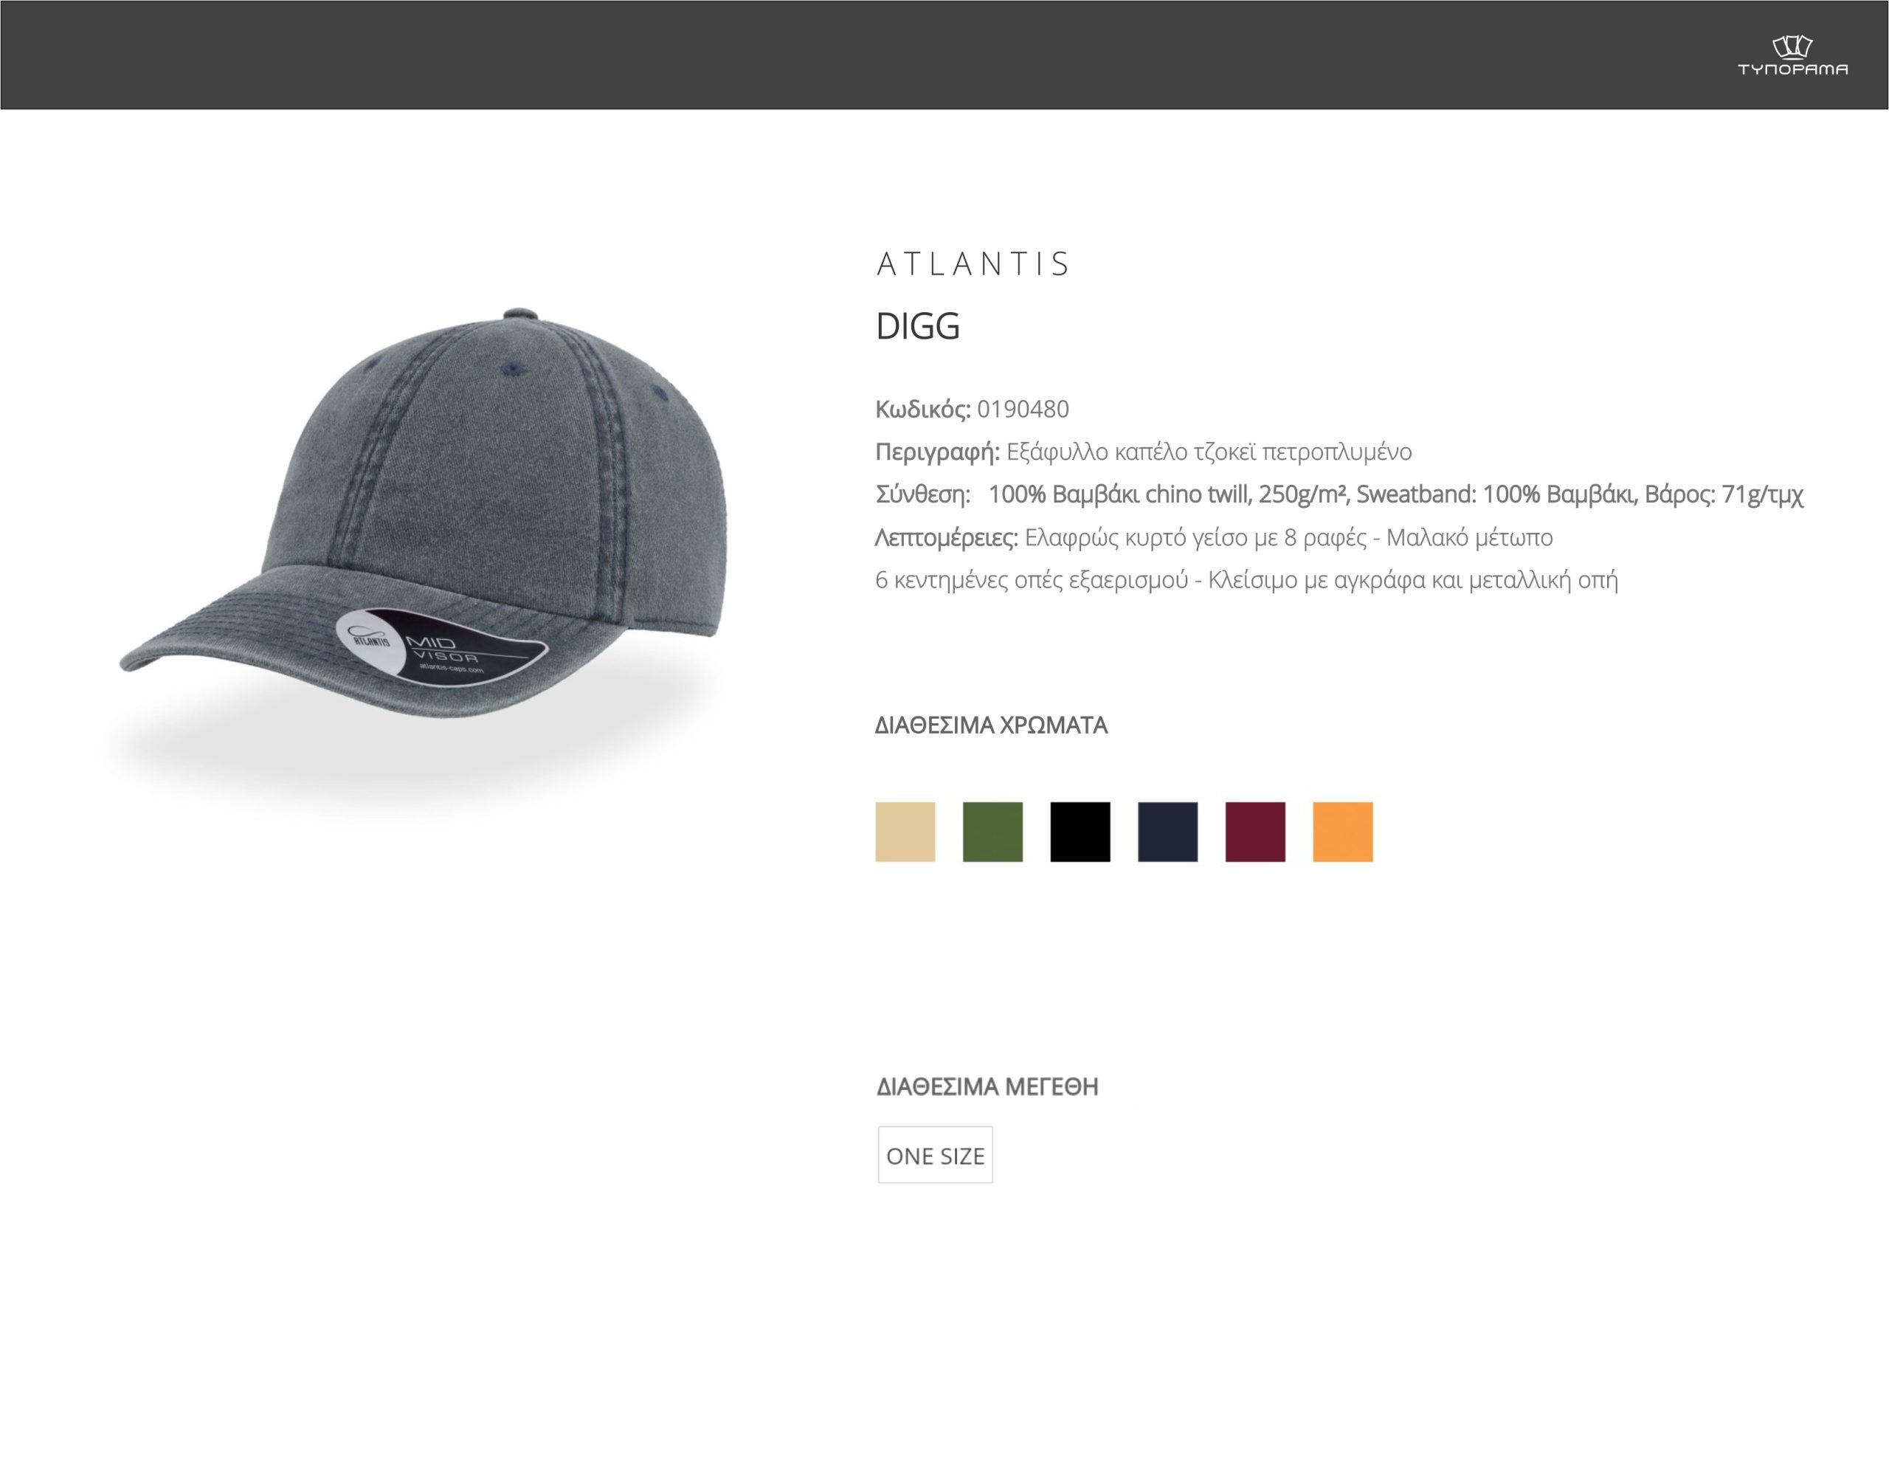Image resolution: width=1889 pixels, height=1459 pixels.
Task: Click the dark header bar
Action: point(944,55)
